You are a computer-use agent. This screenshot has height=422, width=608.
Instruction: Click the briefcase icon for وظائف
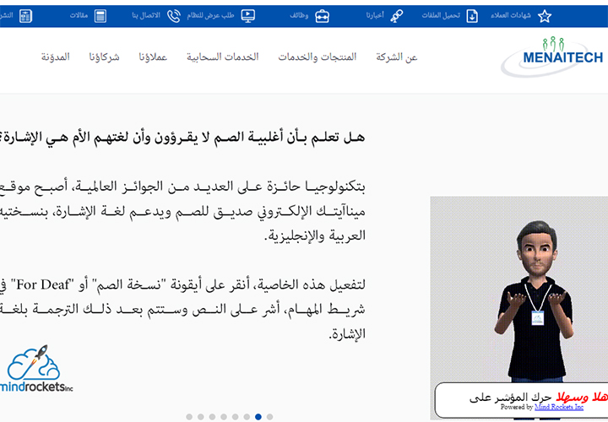[322, 16]
